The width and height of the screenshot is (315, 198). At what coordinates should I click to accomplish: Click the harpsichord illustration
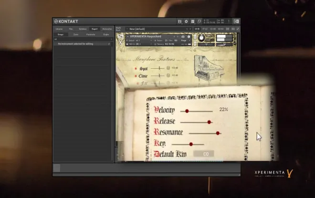click(209, 69)
